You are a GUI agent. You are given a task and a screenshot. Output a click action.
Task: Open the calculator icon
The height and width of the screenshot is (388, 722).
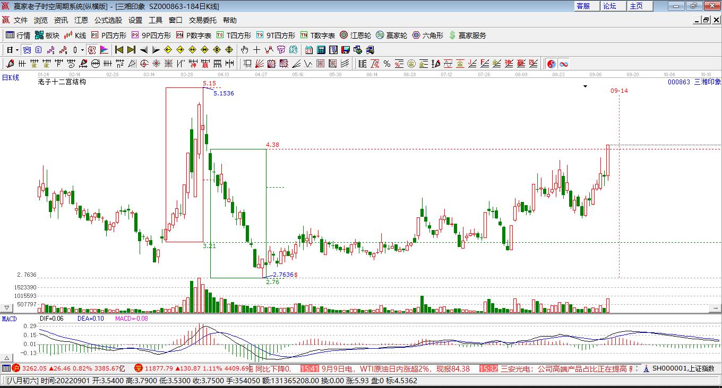coord(321,50)
